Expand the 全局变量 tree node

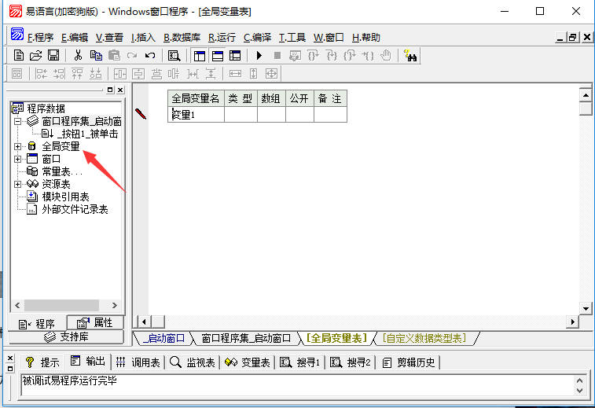(17, 146)
